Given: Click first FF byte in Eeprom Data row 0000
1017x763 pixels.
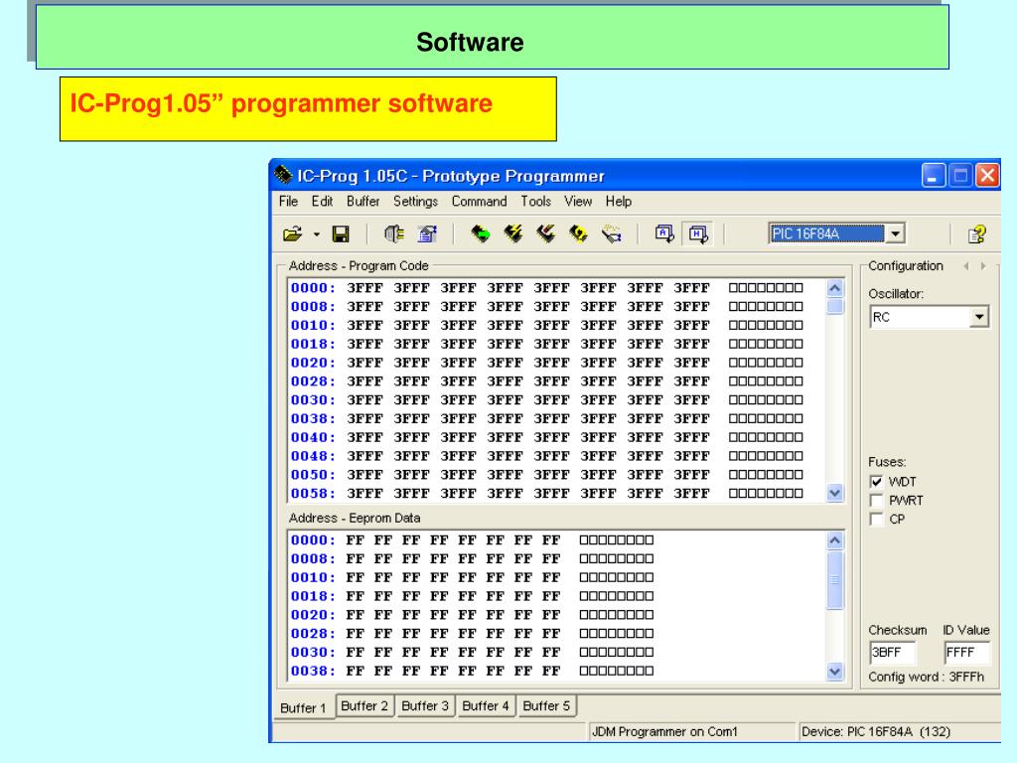Looking at the screenshot, I should pos(355,539).
